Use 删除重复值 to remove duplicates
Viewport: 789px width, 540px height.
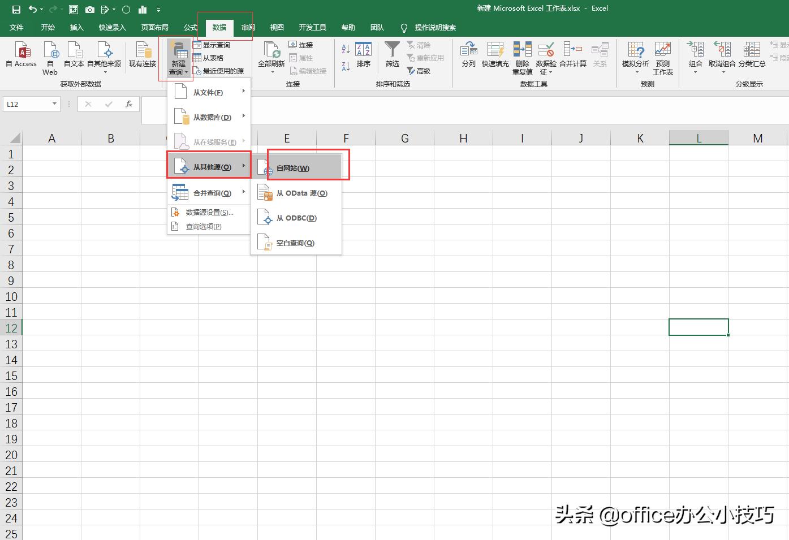(x=521, y=58)
